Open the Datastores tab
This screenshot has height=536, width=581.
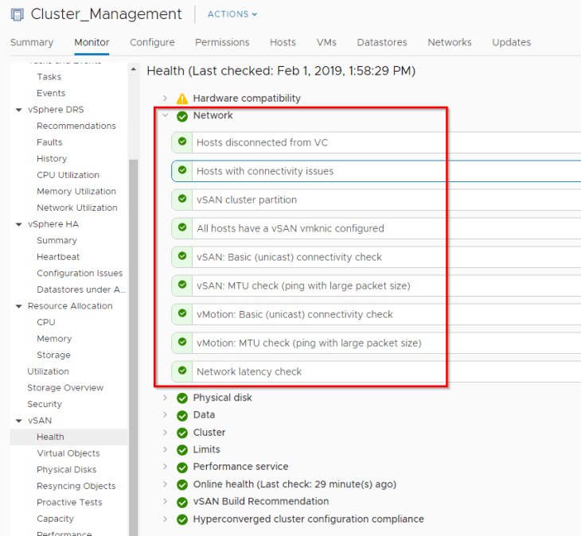click(x=381, y=42)
